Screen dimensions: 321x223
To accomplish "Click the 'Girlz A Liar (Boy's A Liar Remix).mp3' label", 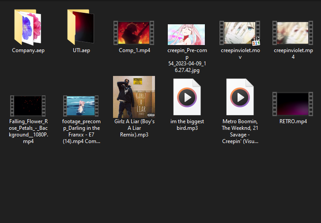I will click(134, 128).
